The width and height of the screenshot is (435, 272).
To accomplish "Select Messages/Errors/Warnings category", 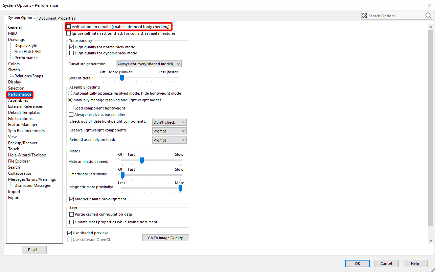I will (x=32, y=179).
